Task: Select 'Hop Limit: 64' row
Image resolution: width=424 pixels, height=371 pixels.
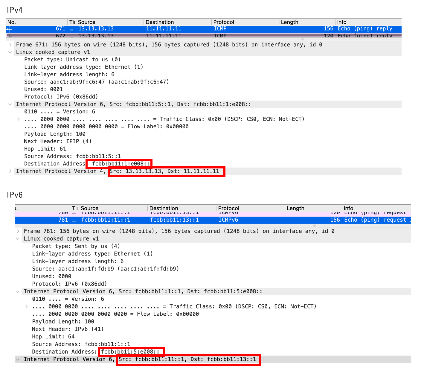Action: click(x=53, y=337)
